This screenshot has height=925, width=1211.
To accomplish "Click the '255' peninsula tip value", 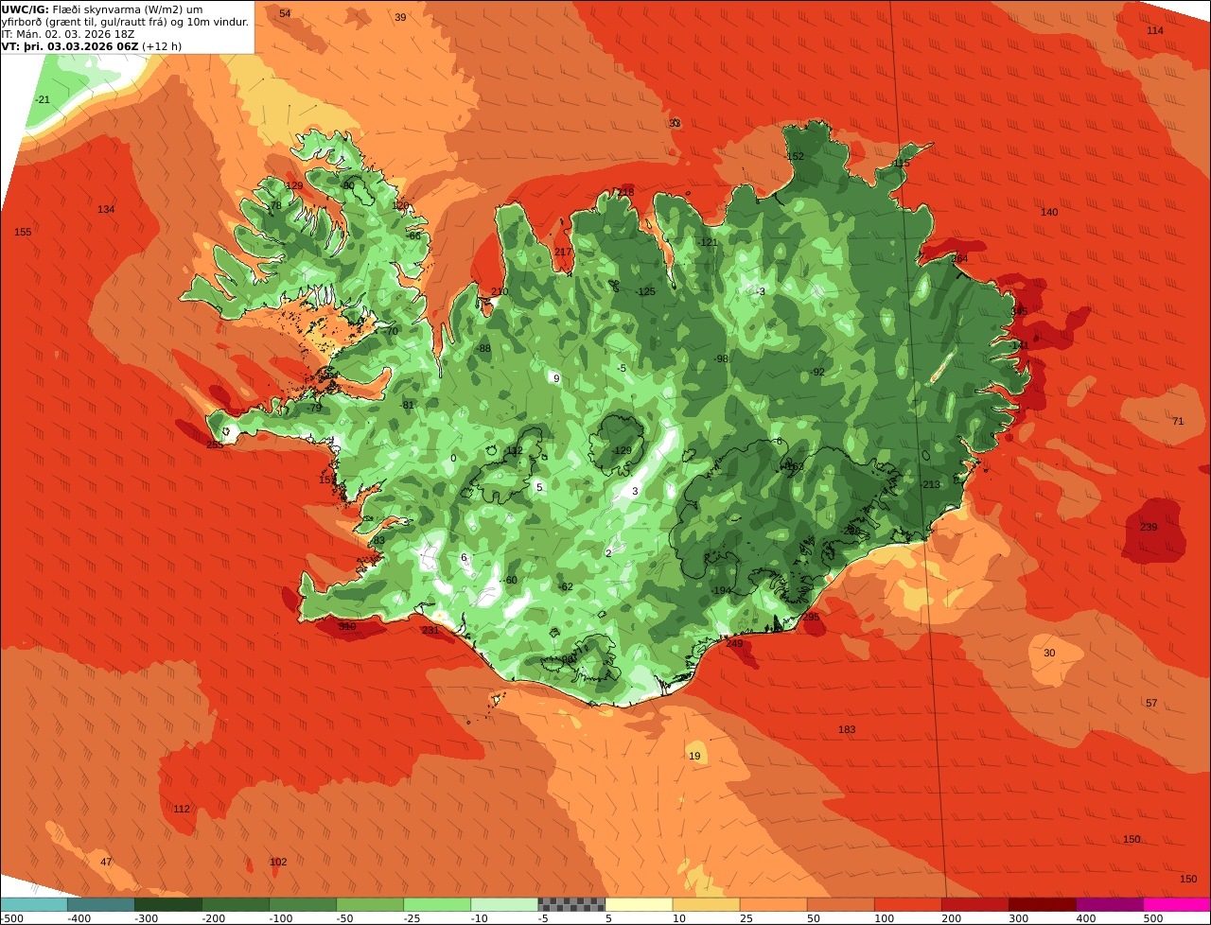I will point(215,444).
